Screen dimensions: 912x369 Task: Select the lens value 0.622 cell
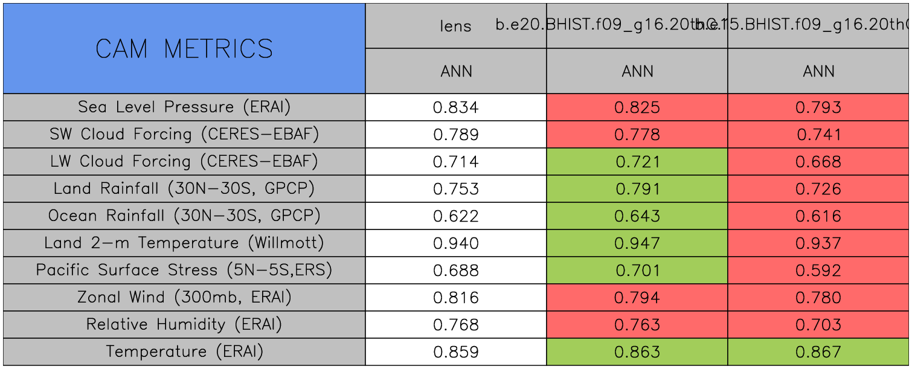[455, 216]
